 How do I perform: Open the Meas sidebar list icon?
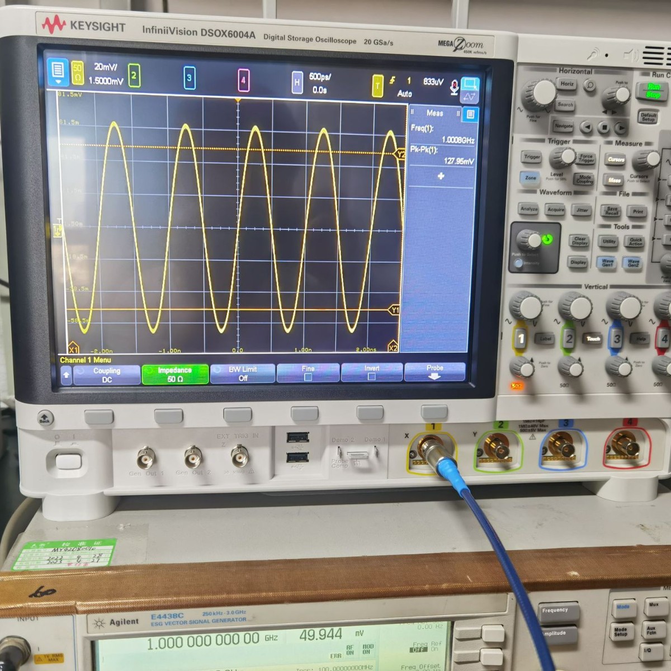click(470, 115)
